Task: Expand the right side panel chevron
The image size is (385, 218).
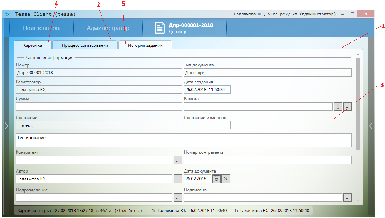Action: tap(371, 126)
